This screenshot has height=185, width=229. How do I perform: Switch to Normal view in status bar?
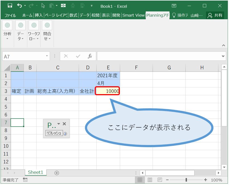pyautogui.click(x=140, y=180)
